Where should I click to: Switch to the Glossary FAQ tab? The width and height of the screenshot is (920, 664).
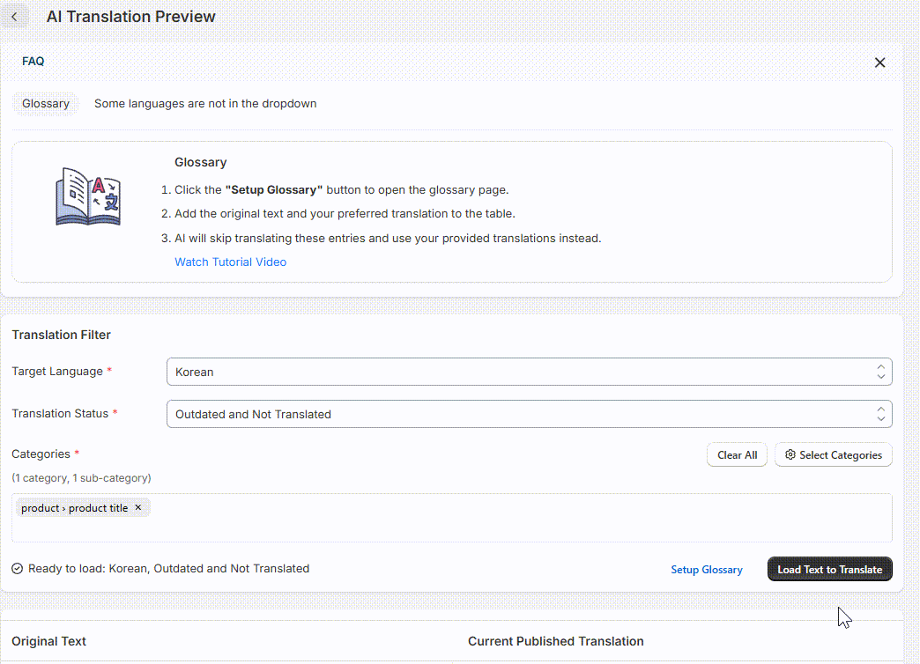pos(46,104)
